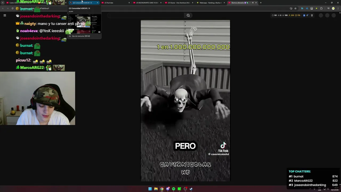
Task: Open a new browser tab with plus
Action: (x=261, y=3)
